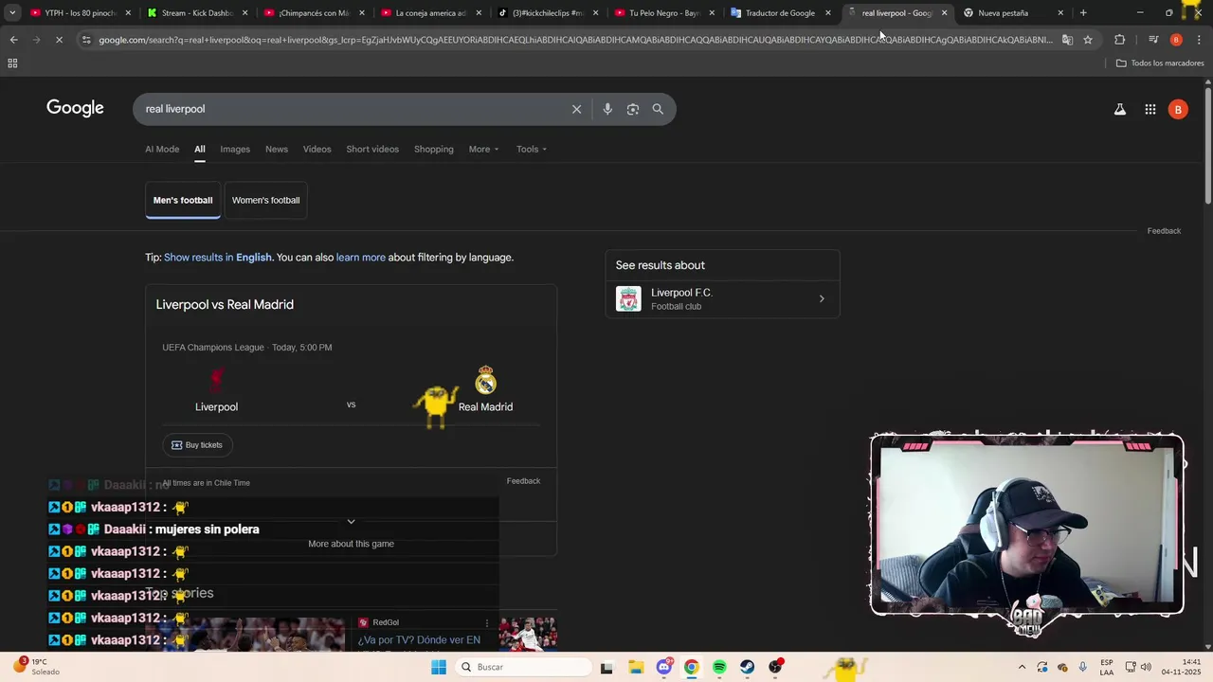Start voice search with the microphone icon
The image size is (1213, 682).
[607, 109]
